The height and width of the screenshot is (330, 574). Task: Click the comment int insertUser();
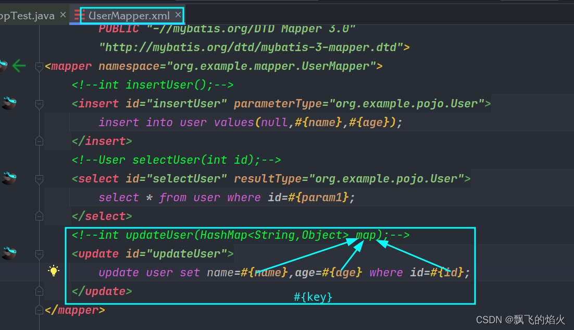click(152, 85)
